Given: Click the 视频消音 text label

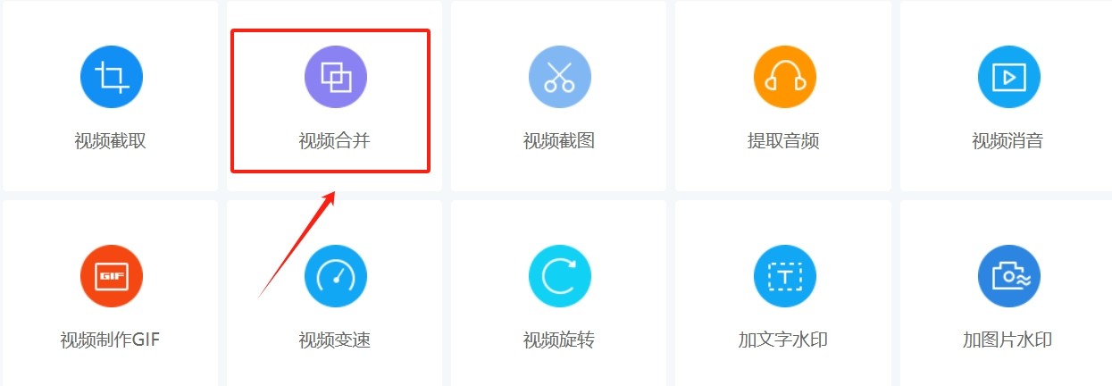Looking at the screenshot, I should [x=1007, y=140].
